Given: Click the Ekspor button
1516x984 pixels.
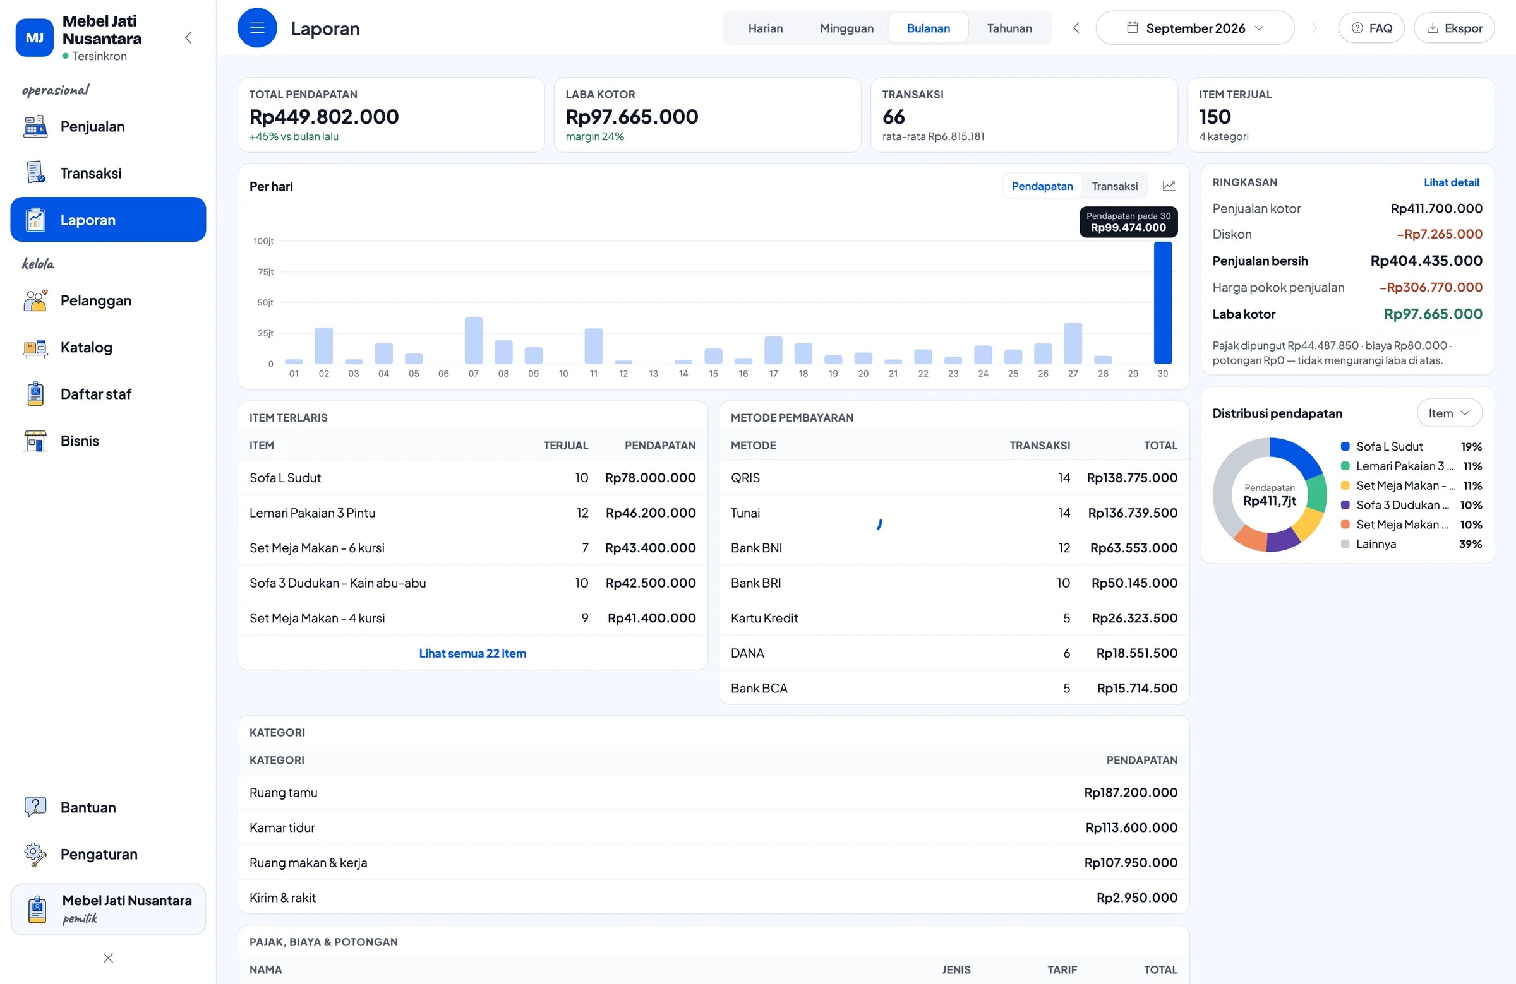Looking at the screenshot, I should click(x=1454, y=28).
